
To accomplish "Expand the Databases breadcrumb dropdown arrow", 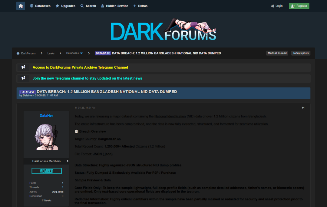I will (81, 53).
